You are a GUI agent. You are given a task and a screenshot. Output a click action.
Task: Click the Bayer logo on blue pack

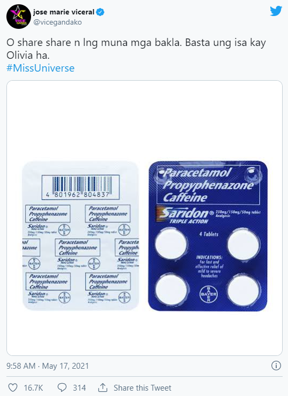tap(208, 294)
